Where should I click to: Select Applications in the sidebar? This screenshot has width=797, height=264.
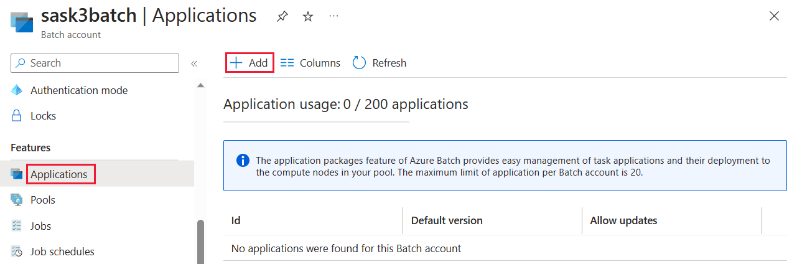click(59, 174)
